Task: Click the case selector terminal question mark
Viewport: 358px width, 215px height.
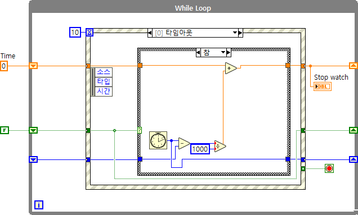Action: click(x=140, y=130)
